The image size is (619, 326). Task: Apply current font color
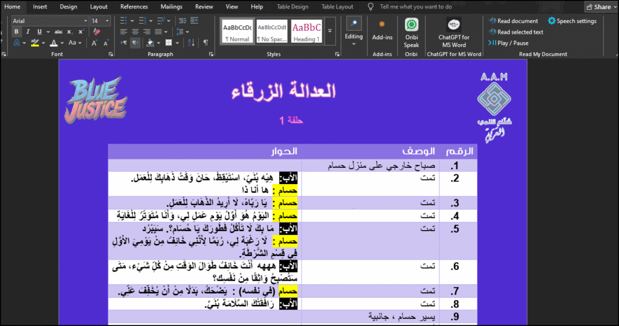tap(54, 43)
